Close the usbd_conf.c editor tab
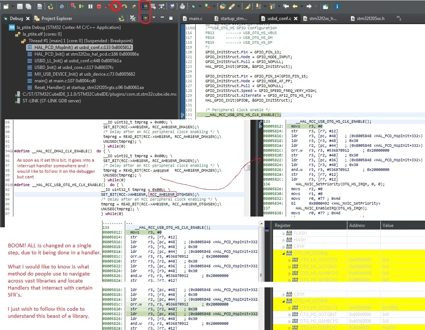Viewport: 425px width, 330px height. coord(296,19)
